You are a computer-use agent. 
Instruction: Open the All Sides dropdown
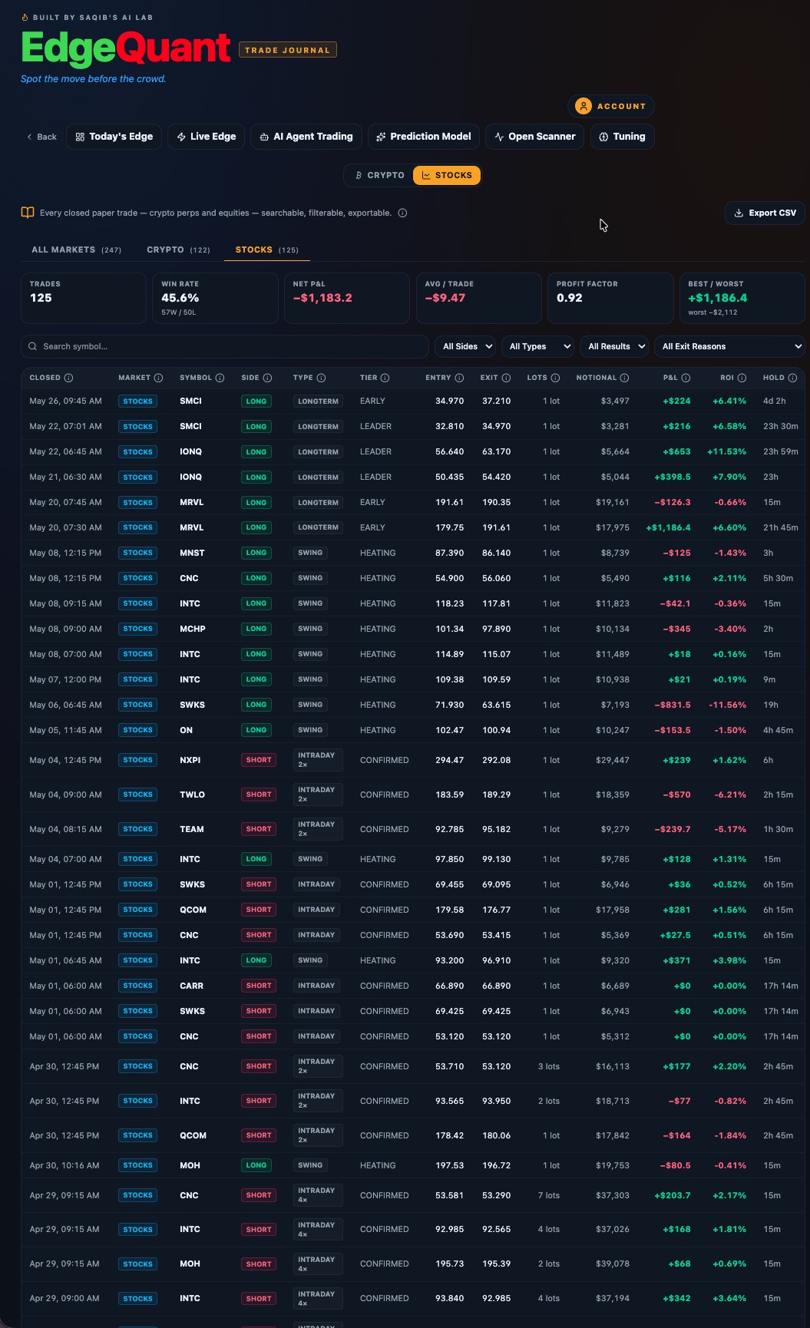coord(465,346)
